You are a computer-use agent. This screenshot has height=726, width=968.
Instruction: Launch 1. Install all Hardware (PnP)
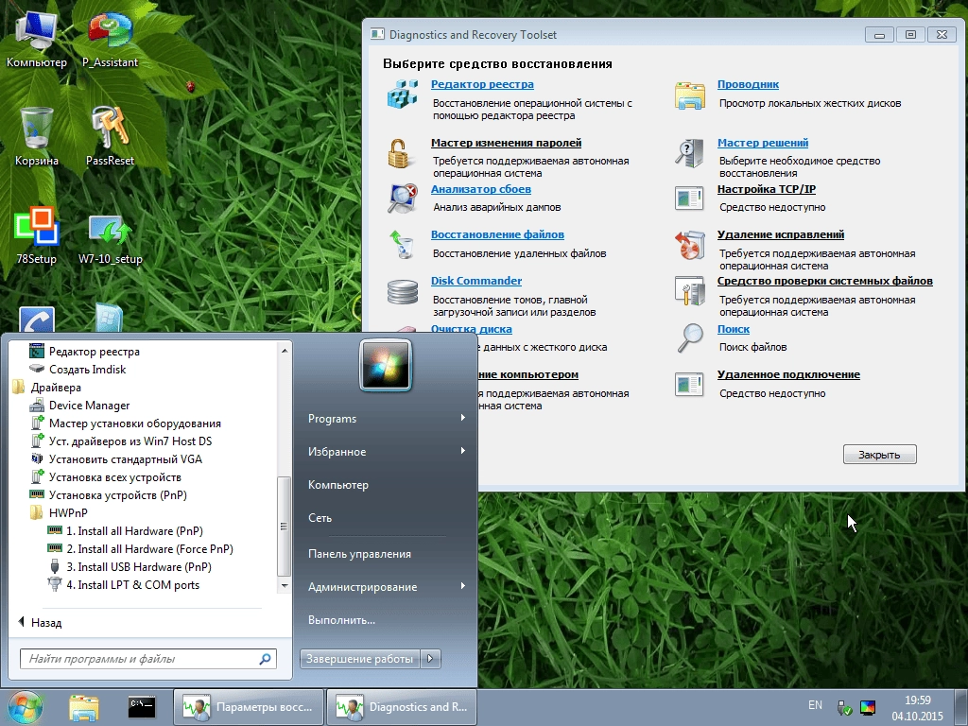click(x=126, y=531)
